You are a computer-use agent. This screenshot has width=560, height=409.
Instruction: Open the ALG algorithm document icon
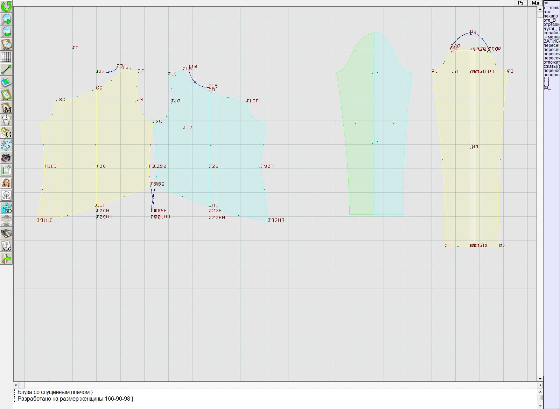tap(6, 246)
